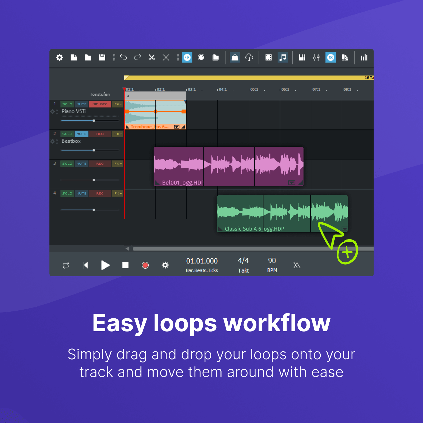Image resolution: width=423 pixels, height=423 pixels.
Task: Open the virtual keyboard view
Action: pyautogui.click(x=302, y=57)
